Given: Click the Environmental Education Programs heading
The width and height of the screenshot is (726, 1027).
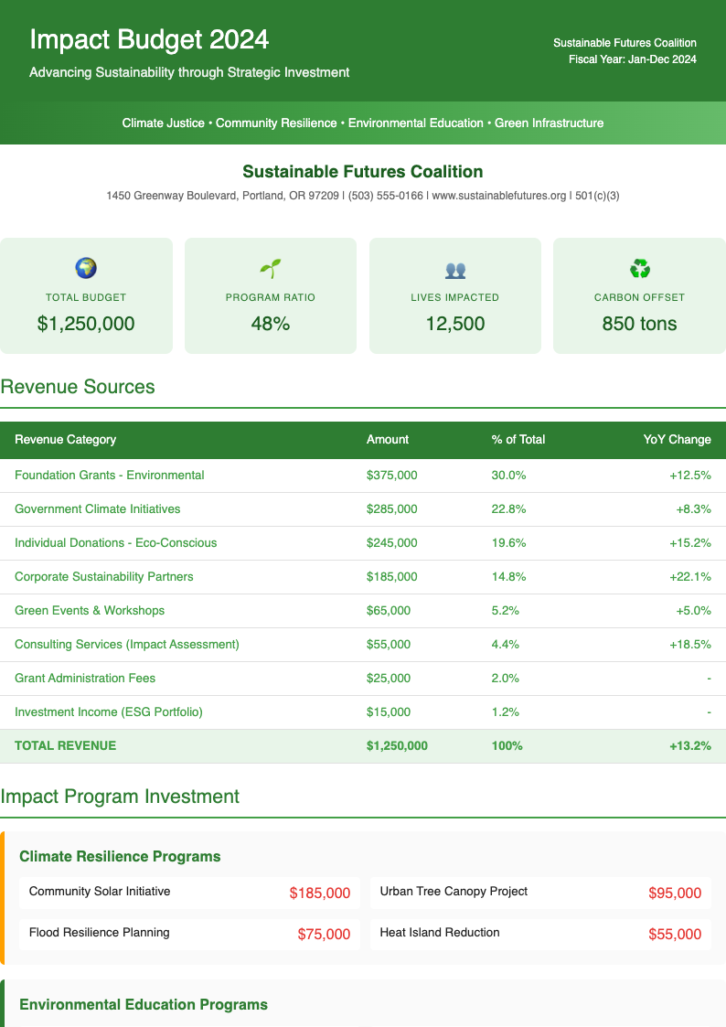Looking at the screenshot, I should [x=144, y=1005].
